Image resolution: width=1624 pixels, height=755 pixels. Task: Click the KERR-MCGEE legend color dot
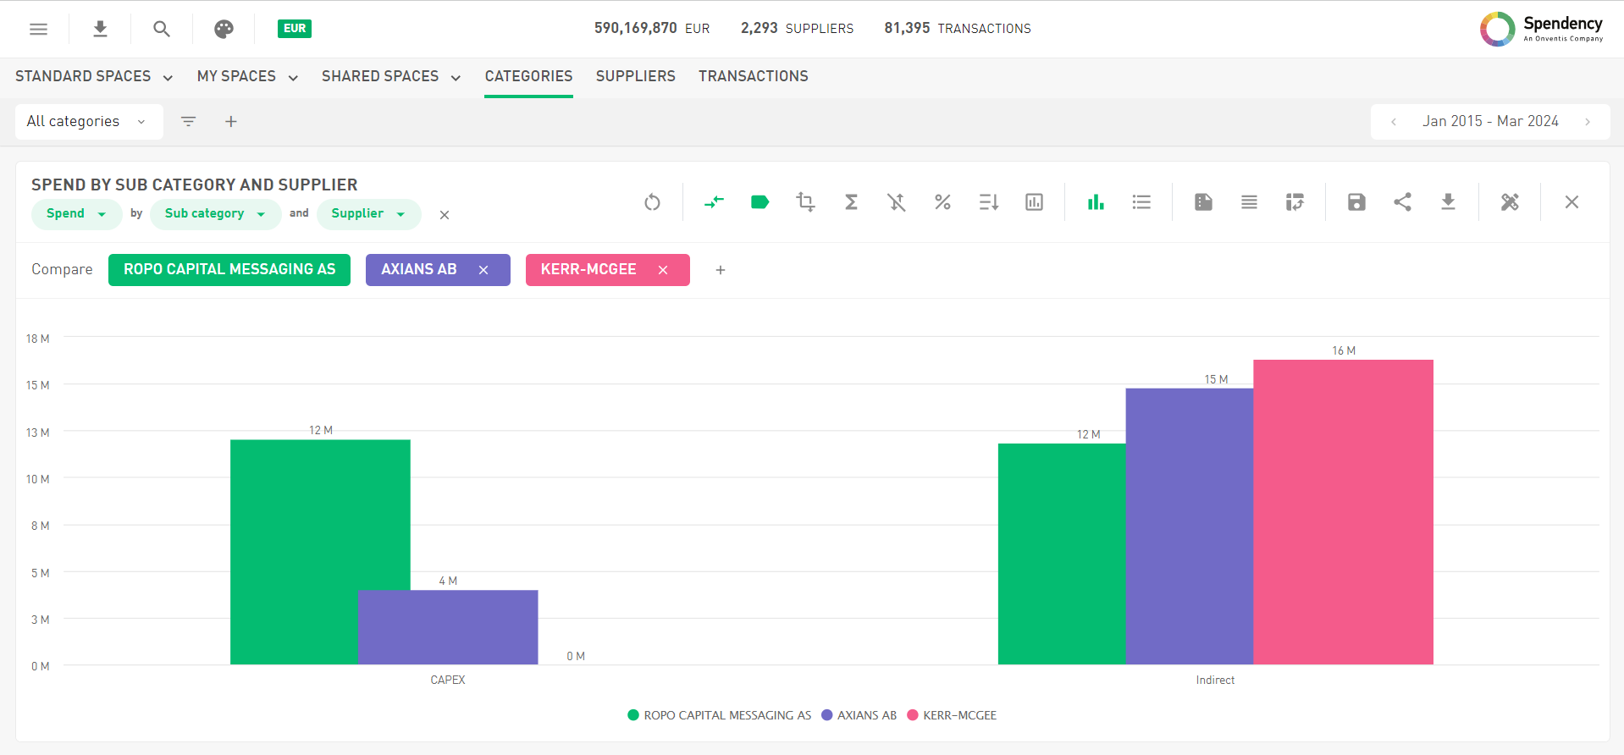pyautogui.click(x=913, y=715)
